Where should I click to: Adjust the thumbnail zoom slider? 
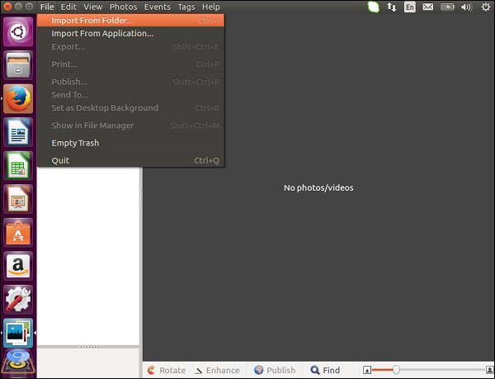pyautogui.click(x=397, y=370)
